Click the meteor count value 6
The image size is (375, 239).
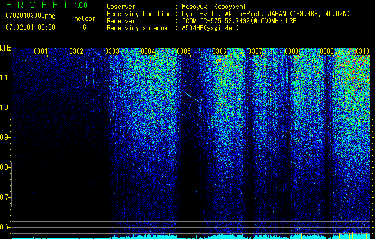(85, 27)
